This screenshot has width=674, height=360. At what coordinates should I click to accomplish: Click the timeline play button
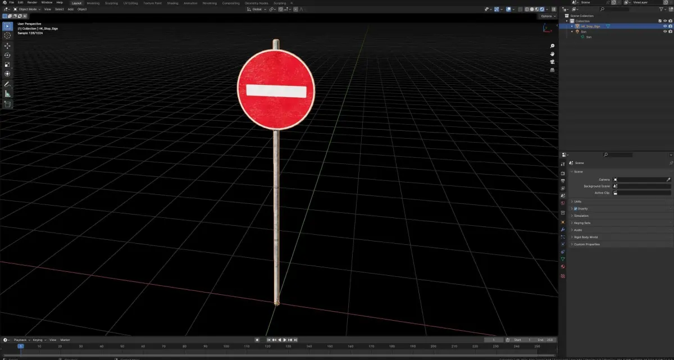click(285, 340)
